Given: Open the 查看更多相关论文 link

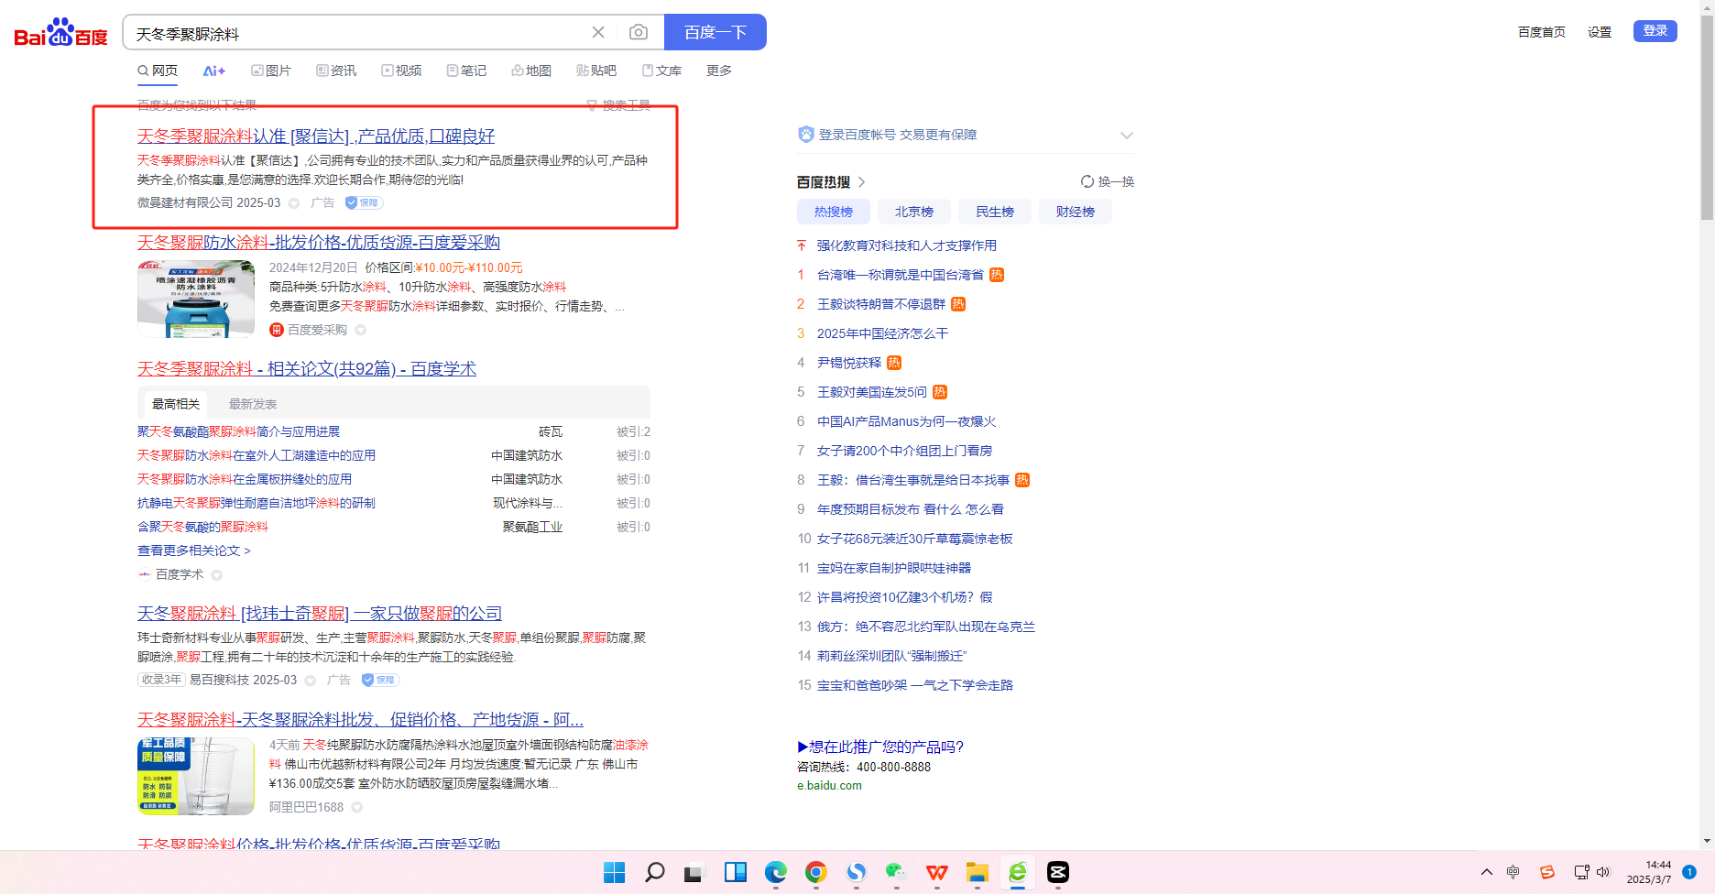Looking at the screenshot, I should [x=193, y=551].
